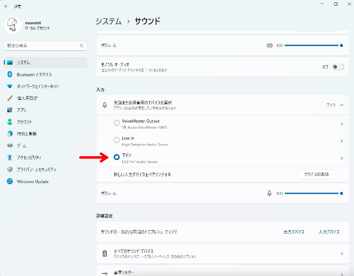The image size is (354, 276).
Task: Open Bluetooth とデバイス settings
Action: click(x=45, y=75)
